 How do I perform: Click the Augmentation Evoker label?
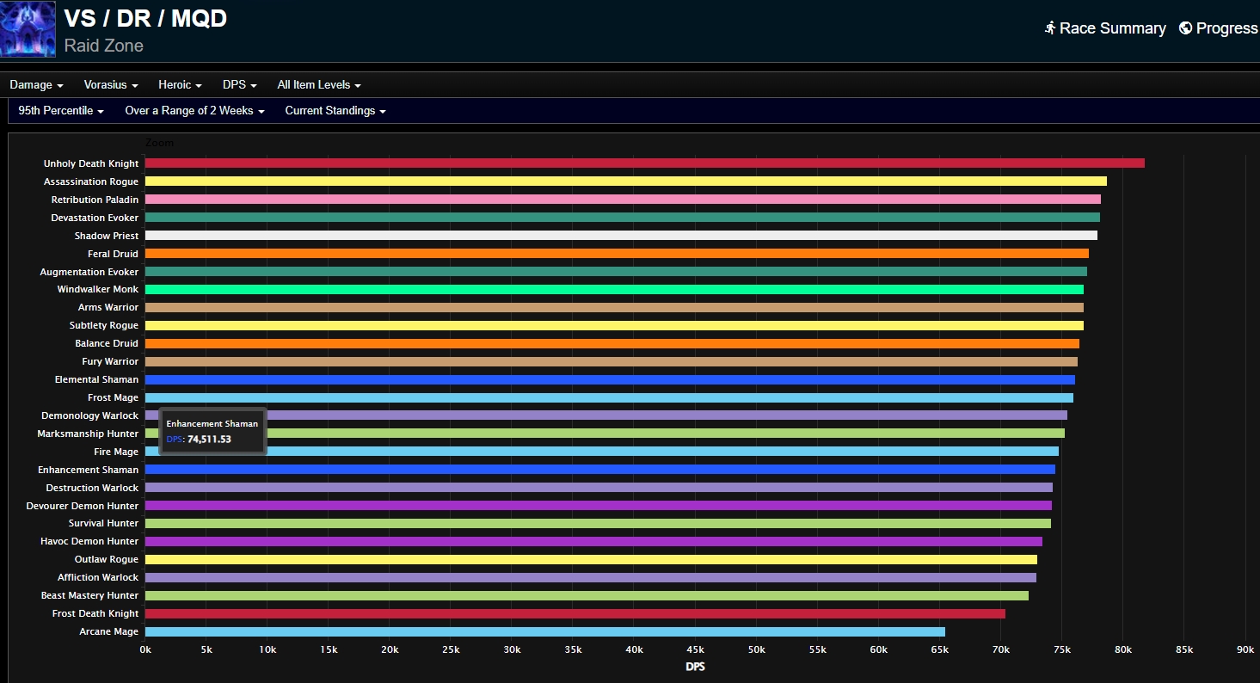89,272
